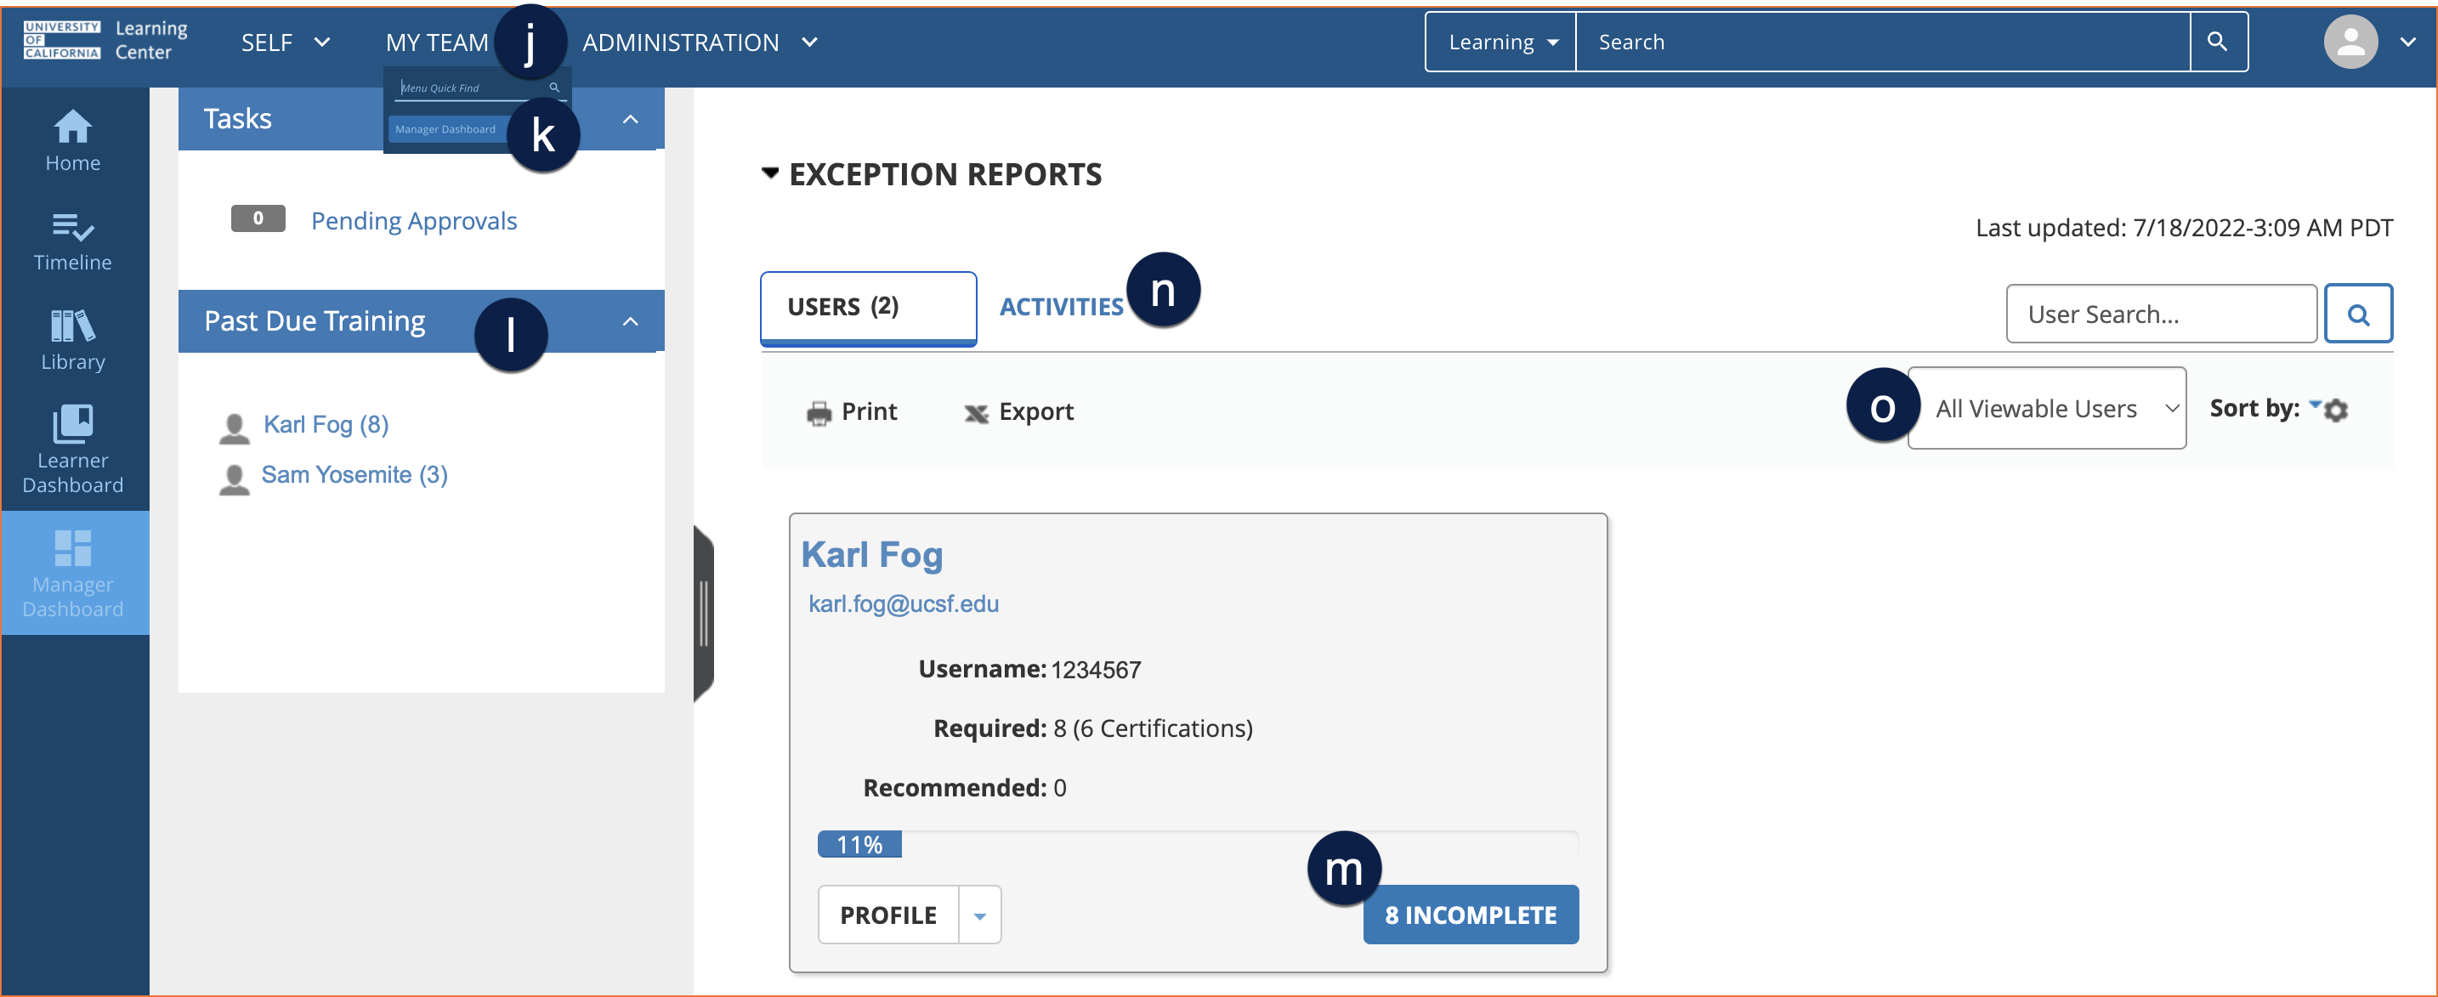The image size is (2438, 997).
Task: Open the Sort by gear settings icon
Action: (x=2336, y=411)
